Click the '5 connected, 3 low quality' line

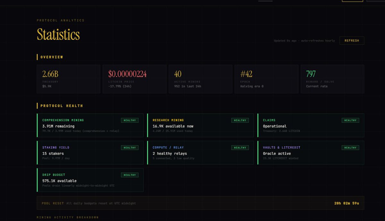174,158
